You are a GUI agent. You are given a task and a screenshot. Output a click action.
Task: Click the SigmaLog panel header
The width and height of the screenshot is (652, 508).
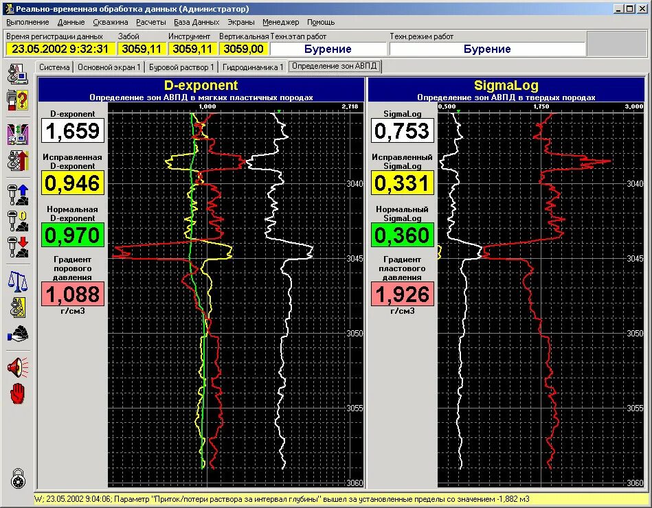coord(506,90)
